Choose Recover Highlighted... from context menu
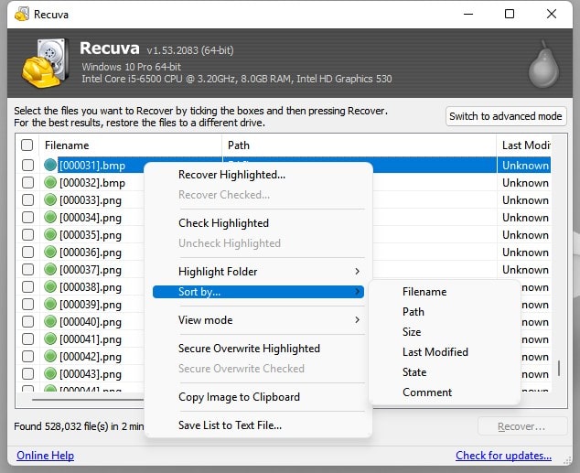Screen dimensions: 580x473 click(258, 175)
